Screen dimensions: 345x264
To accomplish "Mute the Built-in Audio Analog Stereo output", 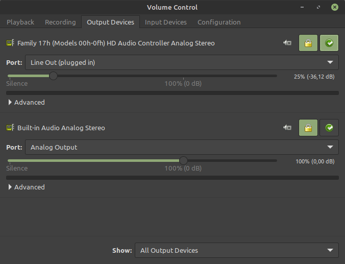I will pyautogui.click(x=287, y=128).
